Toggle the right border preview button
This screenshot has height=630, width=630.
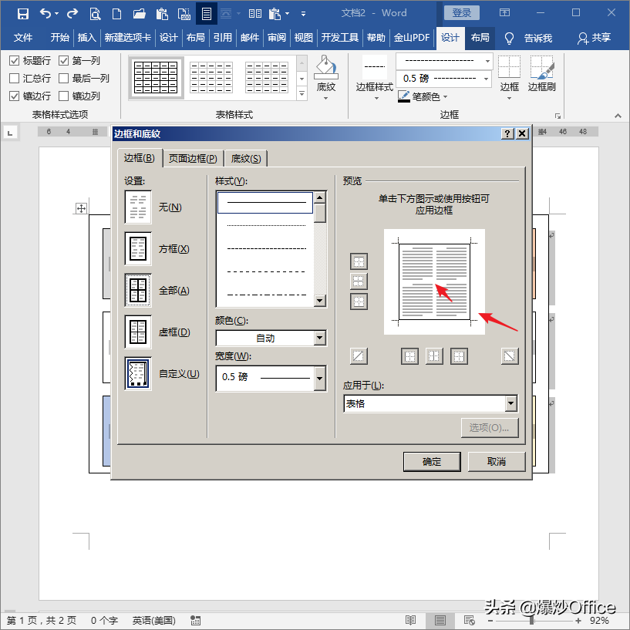(x=459, y=356)
